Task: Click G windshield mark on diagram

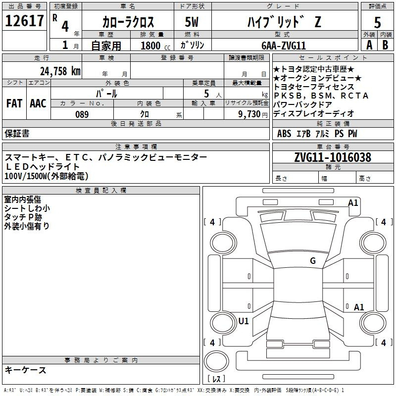Action: (313, 261)
